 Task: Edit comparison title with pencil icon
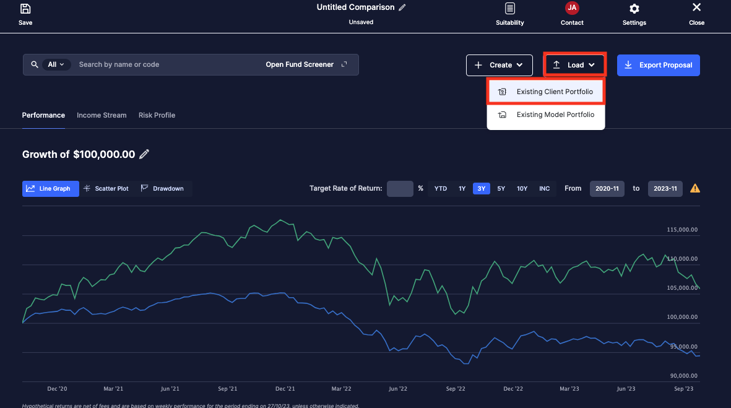click(402, 7)
